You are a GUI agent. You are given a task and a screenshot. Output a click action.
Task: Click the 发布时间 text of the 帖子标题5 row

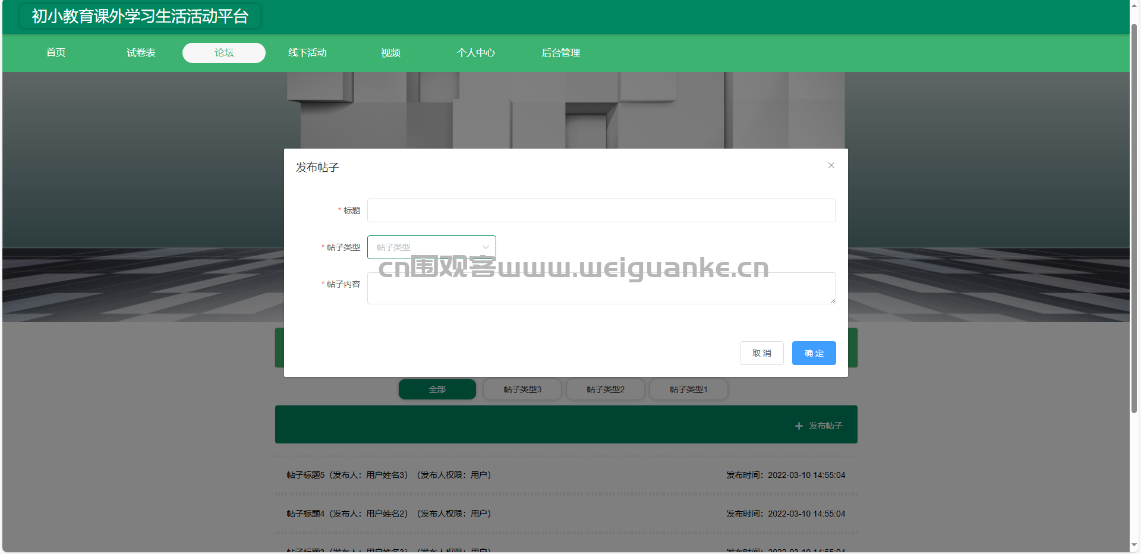[786, 475]
